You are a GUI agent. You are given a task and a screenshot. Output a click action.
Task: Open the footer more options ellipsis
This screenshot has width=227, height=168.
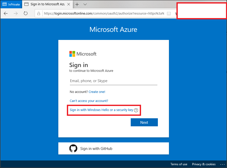pos(222,164)
